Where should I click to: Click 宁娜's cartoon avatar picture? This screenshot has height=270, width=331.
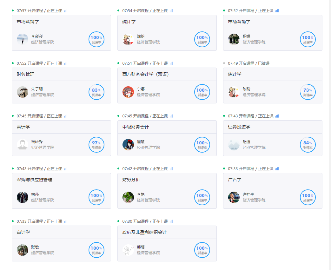click(x=128, y=92)
